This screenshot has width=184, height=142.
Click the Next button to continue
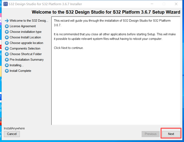pos(171,134)
